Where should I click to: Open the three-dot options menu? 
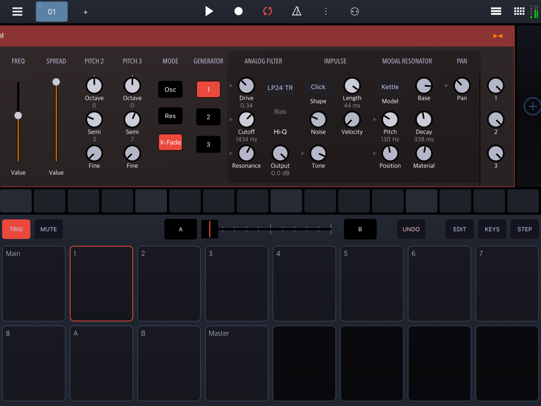(326, 11)
